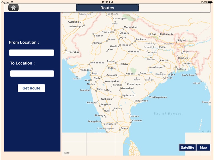
Task: Click the PAKISTAN country label
Action: tap(74, 22)
